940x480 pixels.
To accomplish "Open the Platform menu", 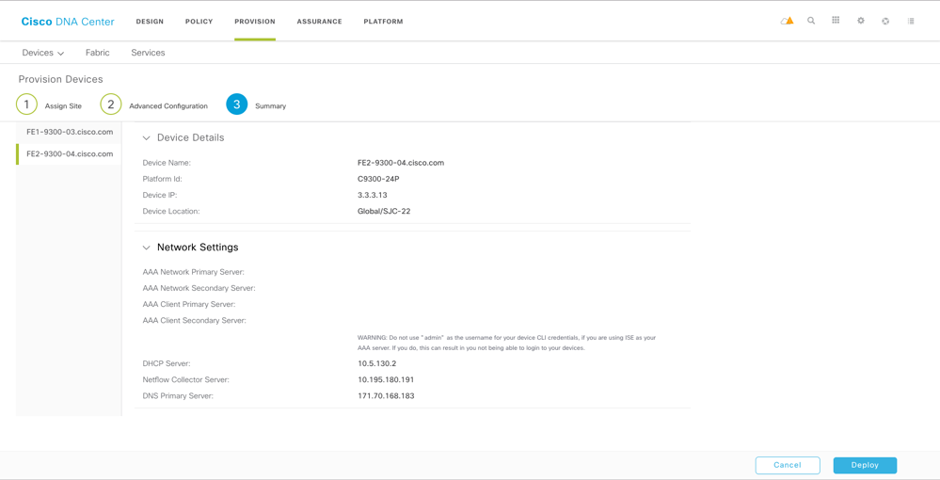I will (x=383, y=22).
